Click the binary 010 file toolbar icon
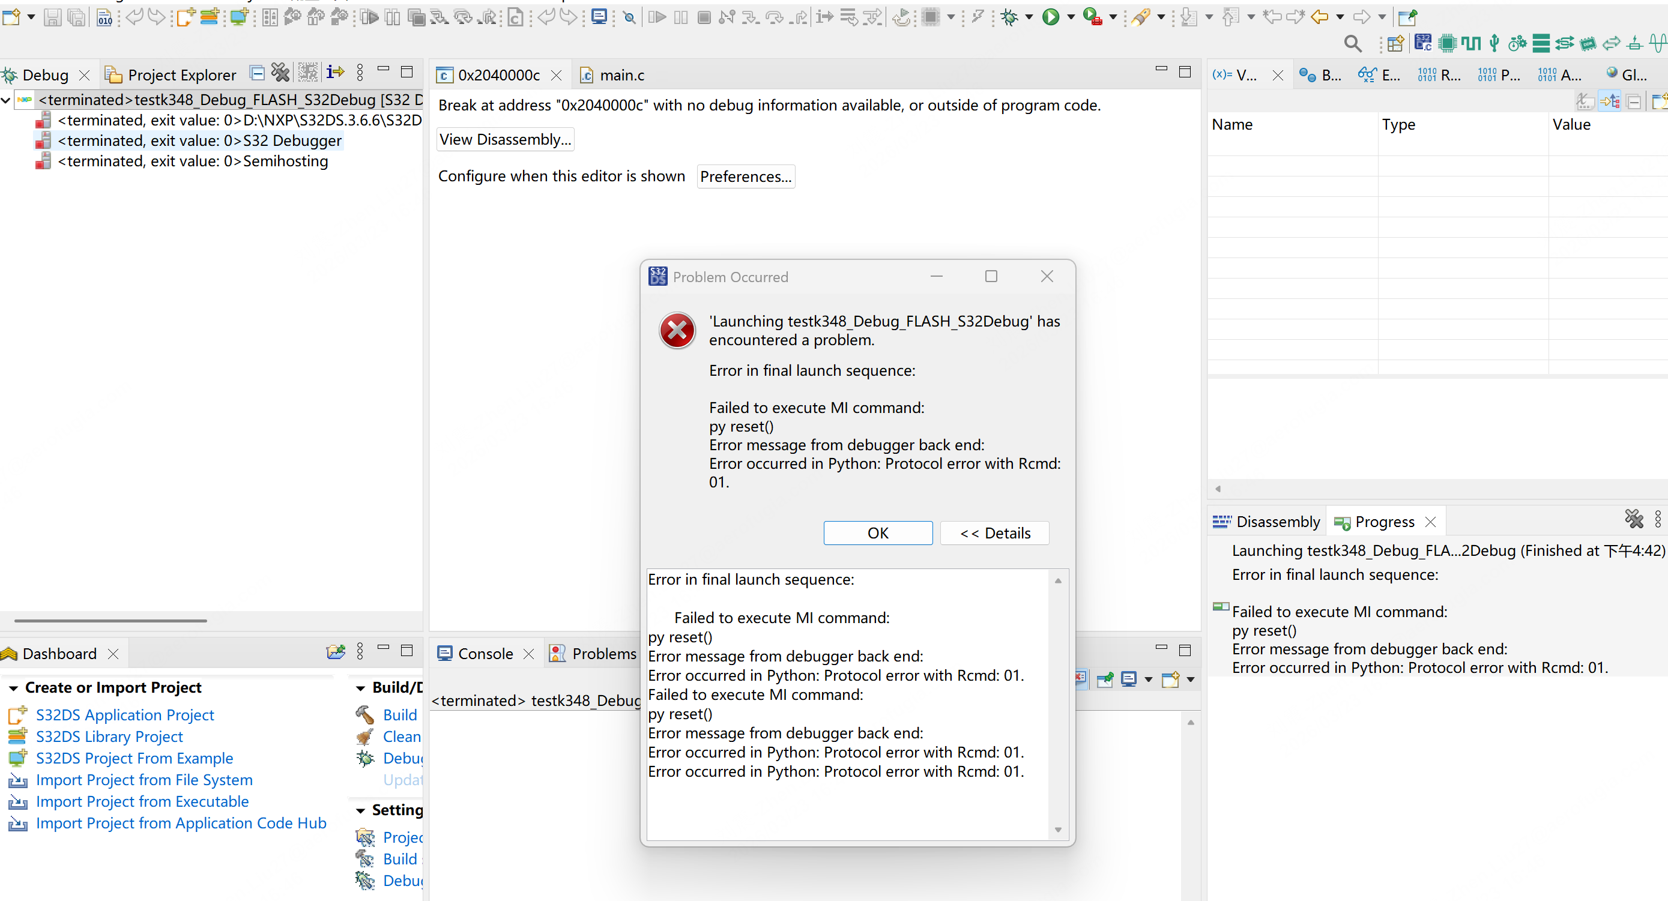 104,17
